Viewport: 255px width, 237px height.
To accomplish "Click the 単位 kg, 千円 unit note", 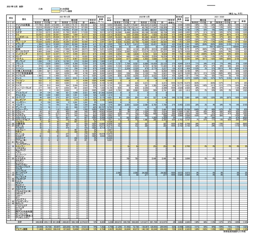I will 235,14.
